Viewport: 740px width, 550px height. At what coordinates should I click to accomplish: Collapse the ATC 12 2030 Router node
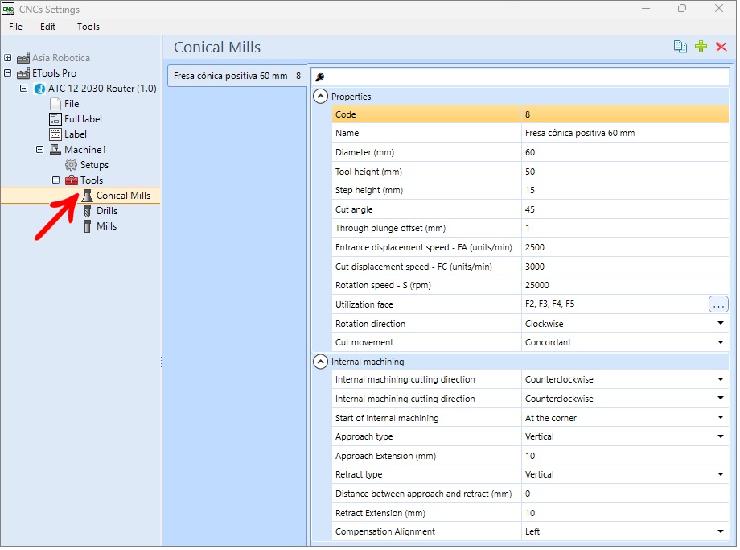23,89
